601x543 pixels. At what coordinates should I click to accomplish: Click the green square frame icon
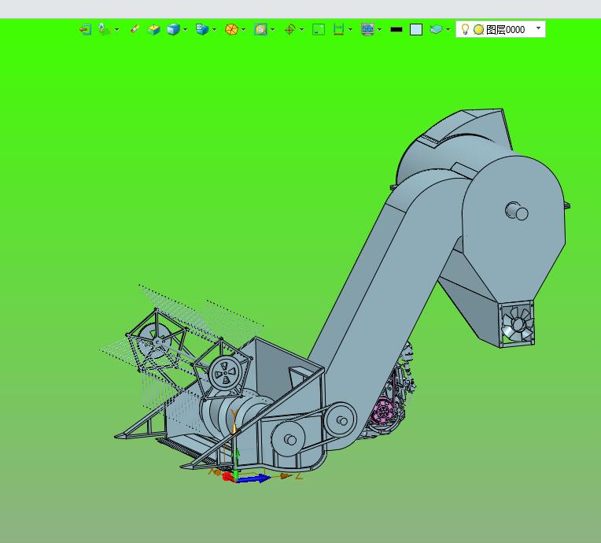pyautogui.click(x=319, y=30)
